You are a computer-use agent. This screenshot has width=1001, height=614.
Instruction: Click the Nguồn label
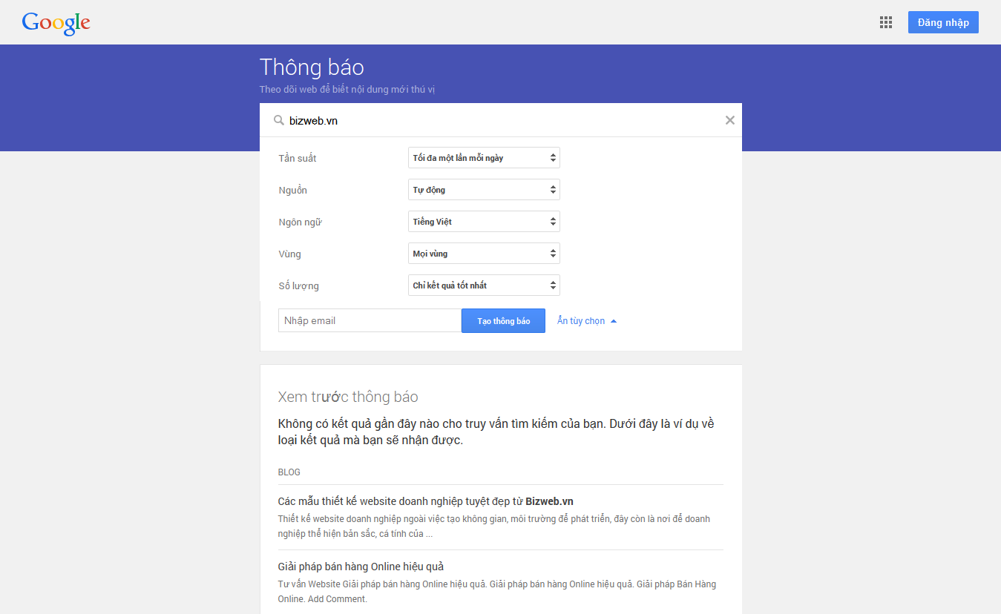pos(293,191)
